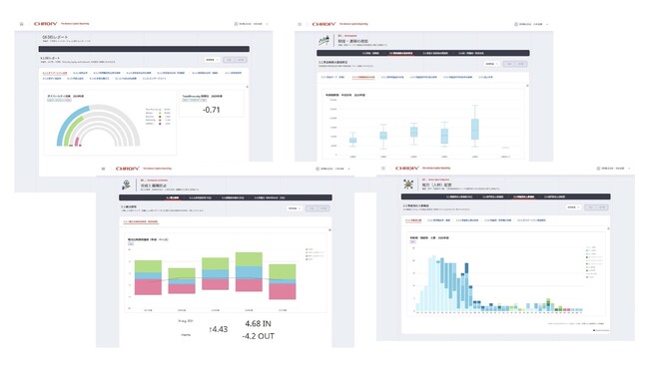Click CHROFY logo in the stacked bar chart window
Viewport: 649px width, 365px height.
(128, 169)
